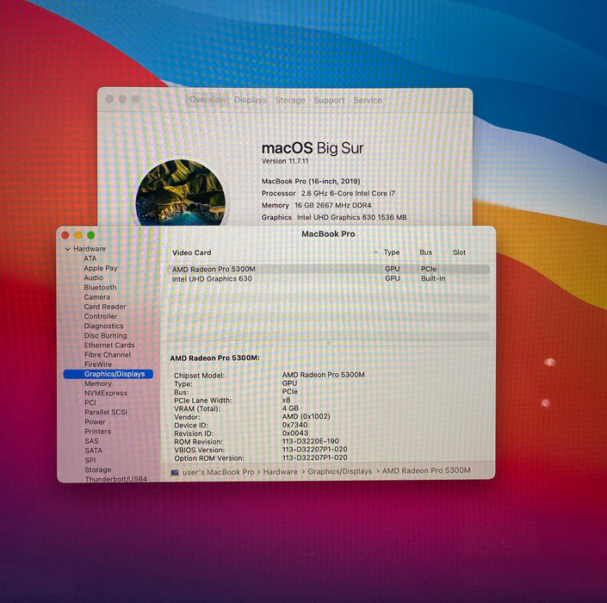Viewport: 607px width, 603px height.
Task: Collapse the Hardware tree section
Action: 68,249
